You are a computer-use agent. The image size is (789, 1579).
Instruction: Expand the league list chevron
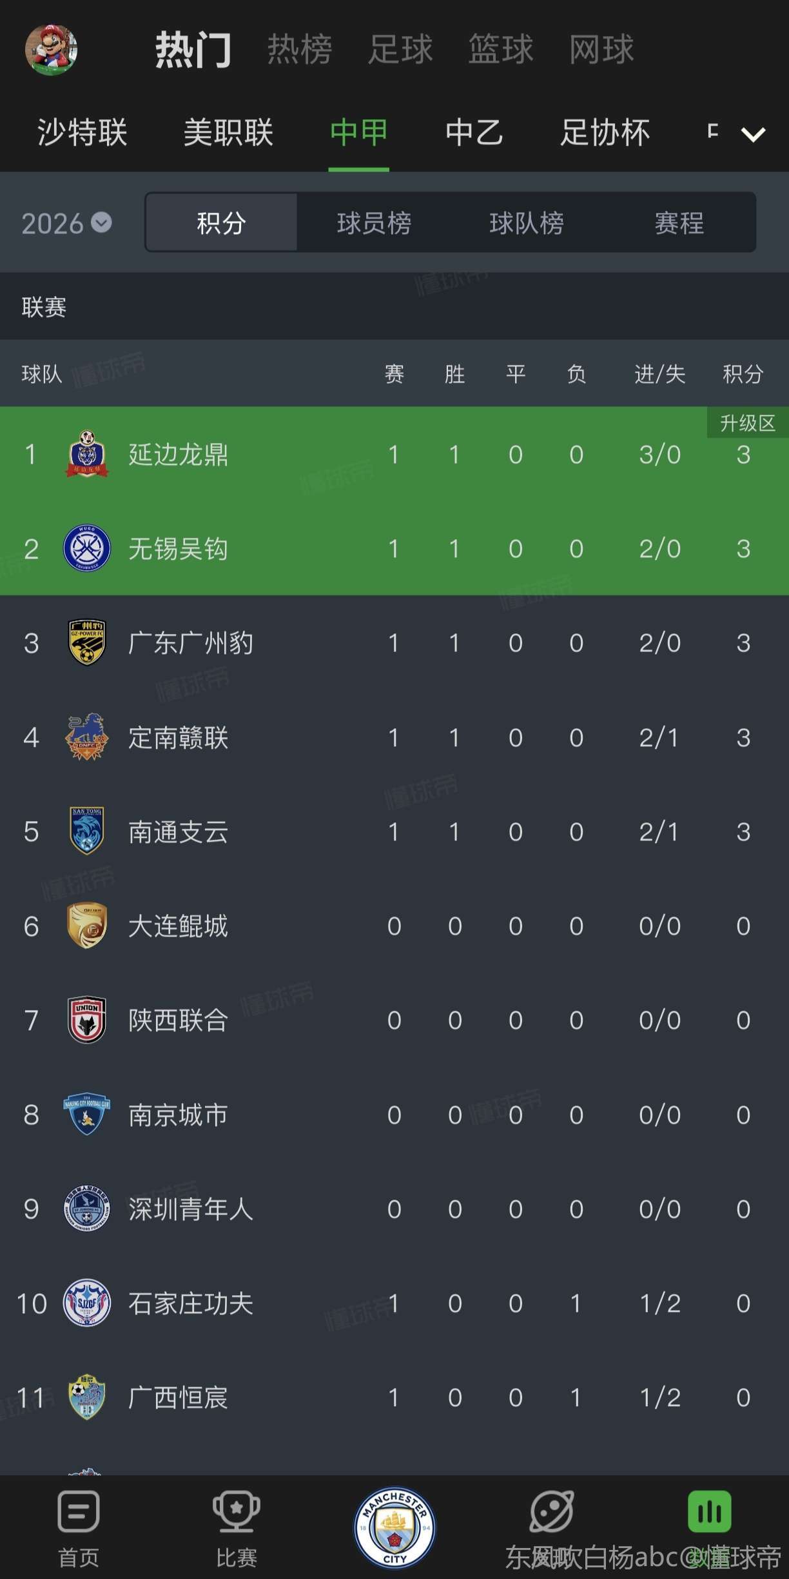pos(753,134)
